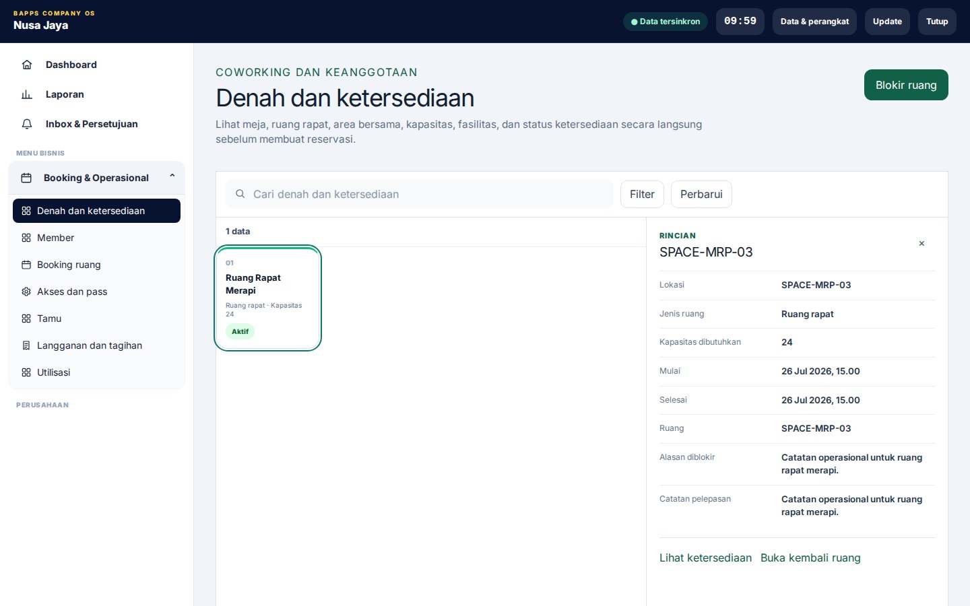Go to the Member menu item
Viewport: 970px width, 606px height.
(x=97, y=238)
